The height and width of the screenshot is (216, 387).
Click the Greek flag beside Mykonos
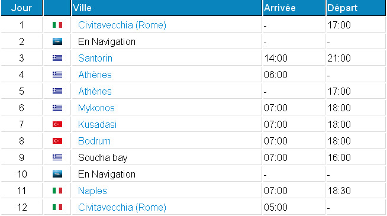pos(57,108)
